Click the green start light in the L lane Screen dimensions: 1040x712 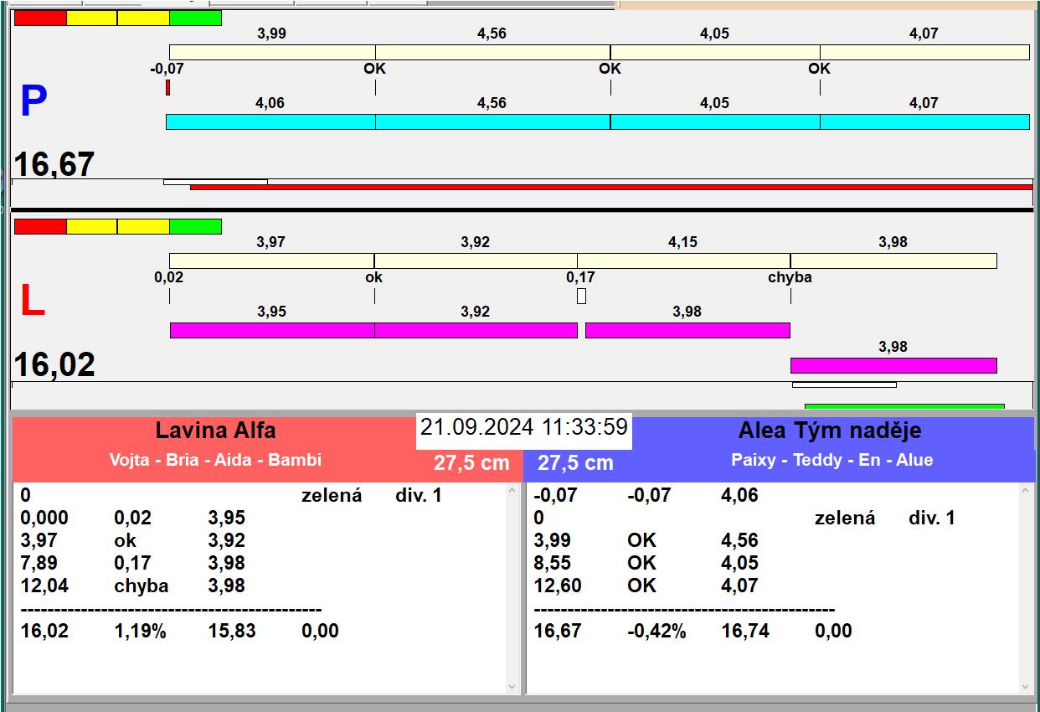click(x=195, y=226)
